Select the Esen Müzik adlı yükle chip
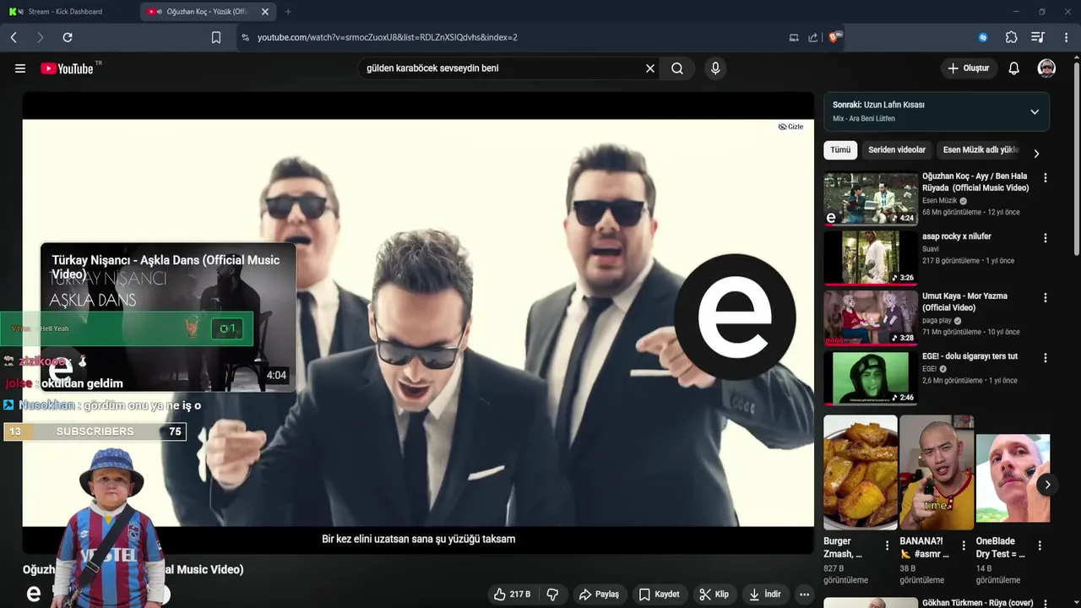This screenshot has height=608, width=1081. point(981,149)
